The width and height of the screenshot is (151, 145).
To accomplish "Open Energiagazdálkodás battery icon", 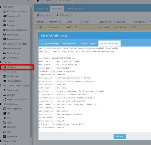I will coord(5,30).
